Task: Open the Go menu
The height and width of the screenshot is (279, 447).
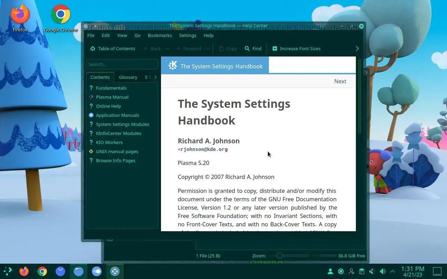Action: click(x=138, y=35)
